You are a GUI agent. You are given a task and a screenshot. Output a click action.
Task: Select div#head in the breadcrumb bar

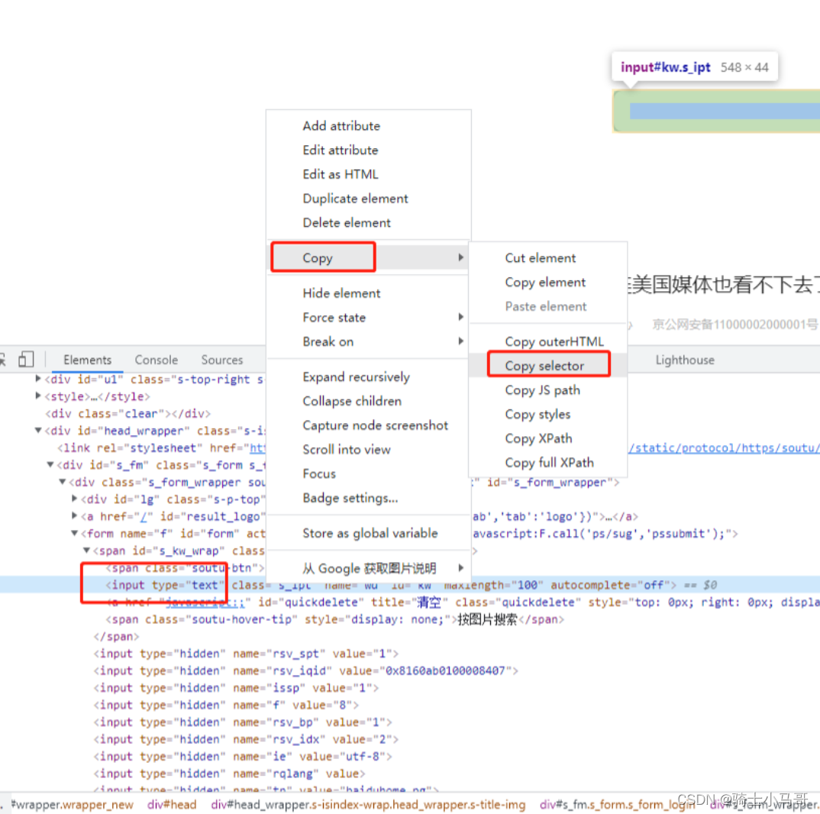pos(172,804)
